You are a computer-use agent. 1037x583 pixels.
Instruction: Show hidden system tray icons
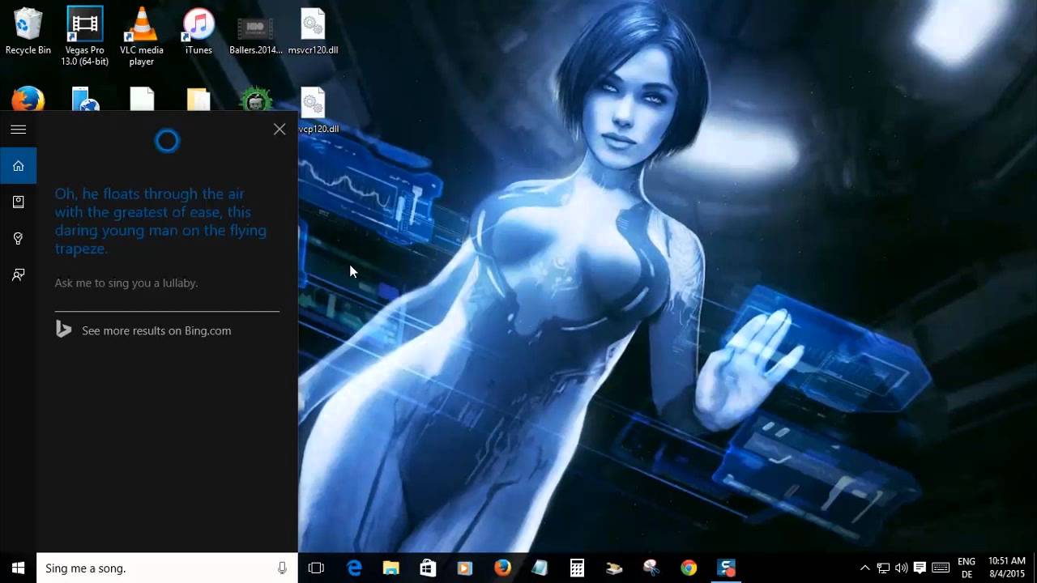click(x=864, y=568)
